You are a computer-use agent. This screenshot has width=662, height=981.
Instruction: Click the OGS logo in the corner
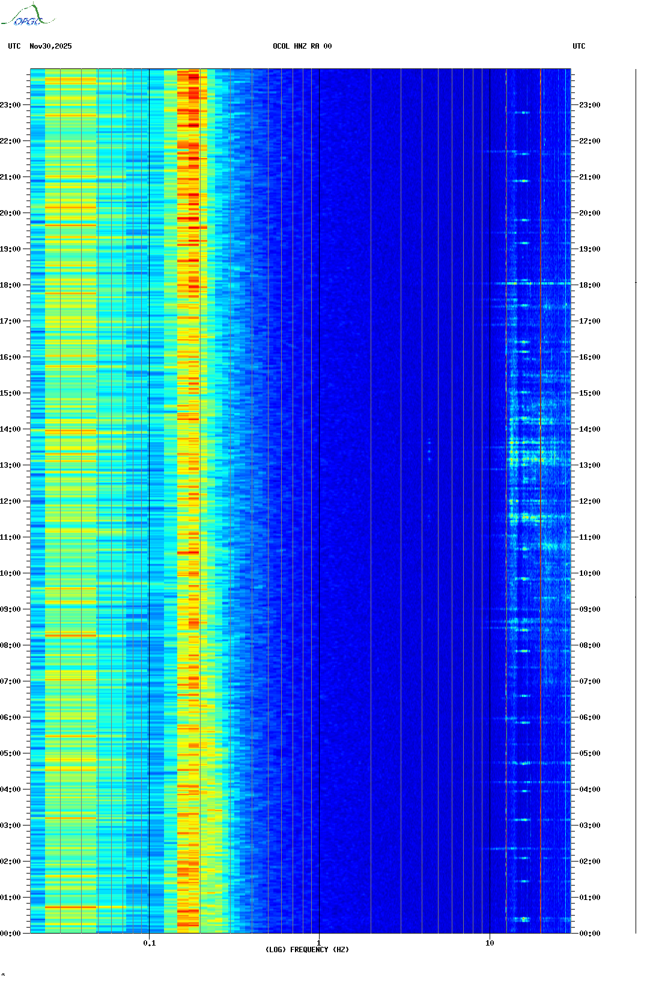click(28, 15)
